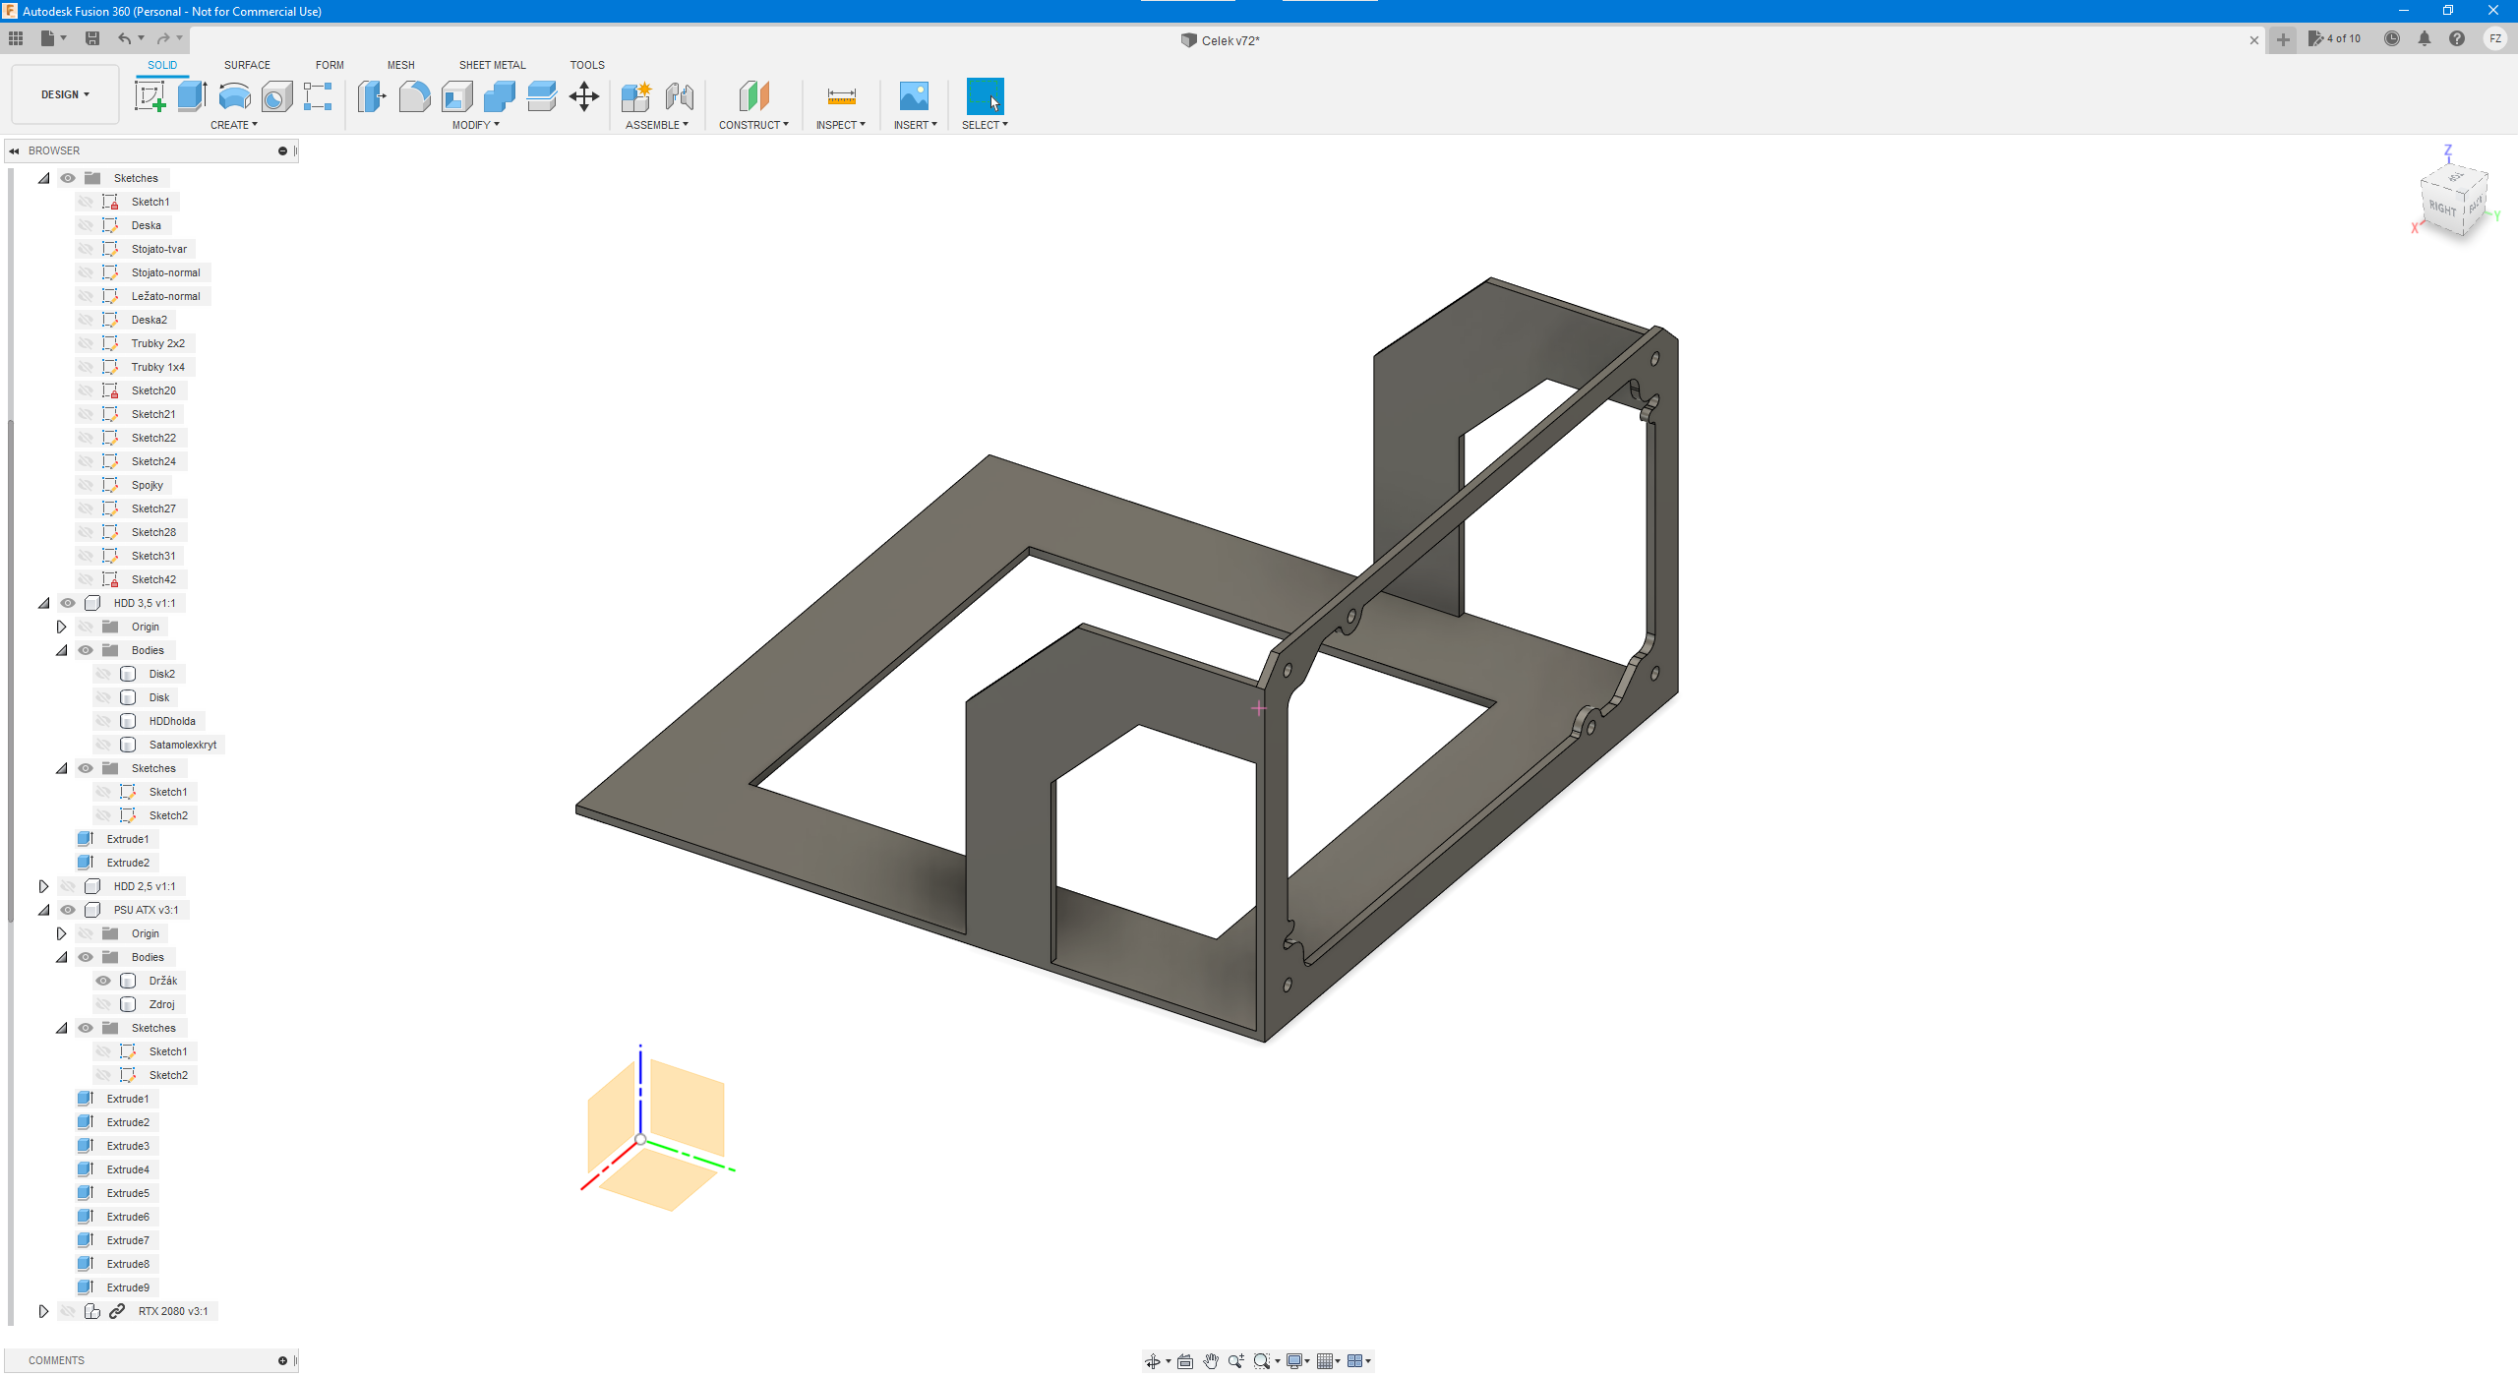Select the Revolve tool icon

click(234, 96)
